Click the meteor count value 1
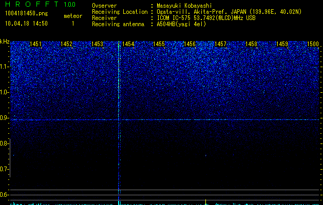Viewport: 323px width, 205px height. 73,24
